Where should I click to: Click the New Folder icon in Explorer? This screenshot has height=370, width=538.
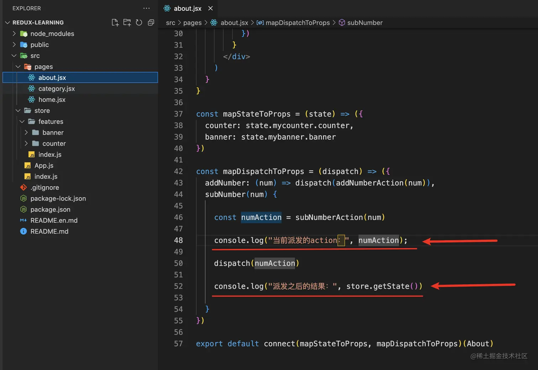127,22
